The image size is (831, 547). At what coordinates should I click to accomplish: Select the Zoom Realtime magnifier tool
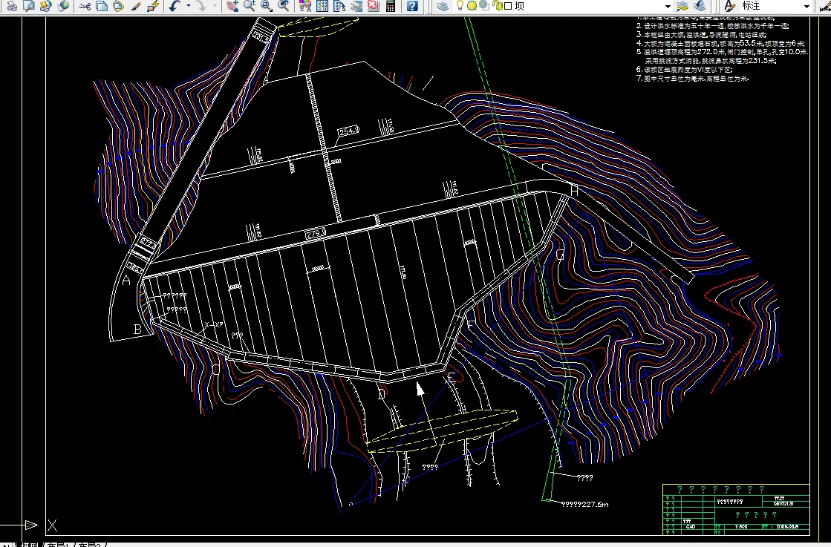[249, 6]
